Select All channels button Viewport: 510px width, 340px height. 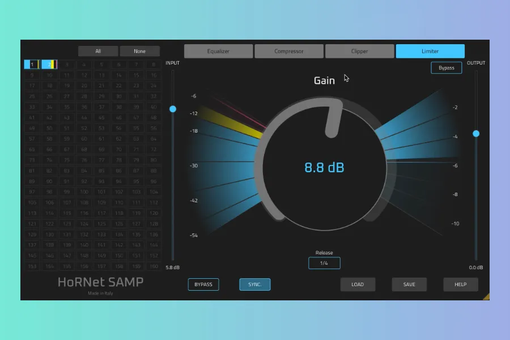coord(98,51)
